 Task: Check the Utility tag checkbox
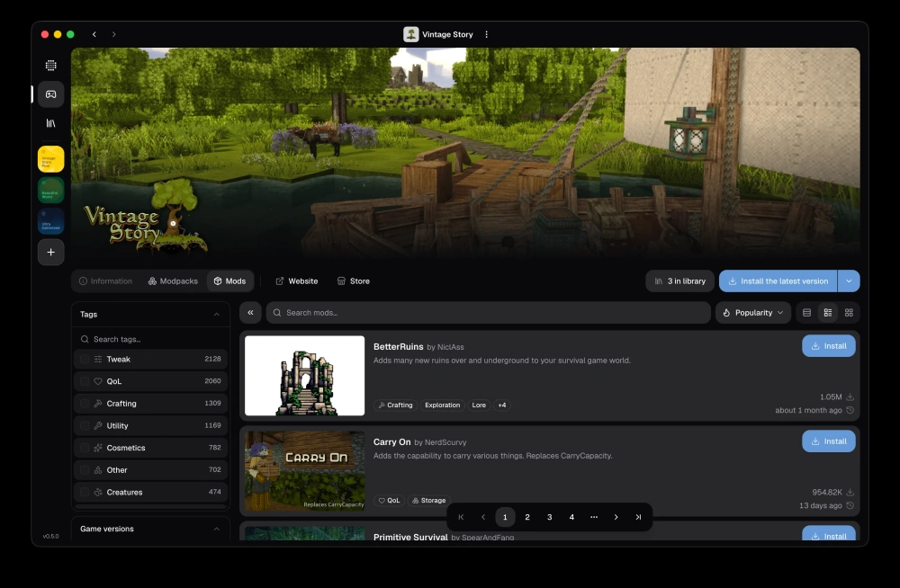85,425
